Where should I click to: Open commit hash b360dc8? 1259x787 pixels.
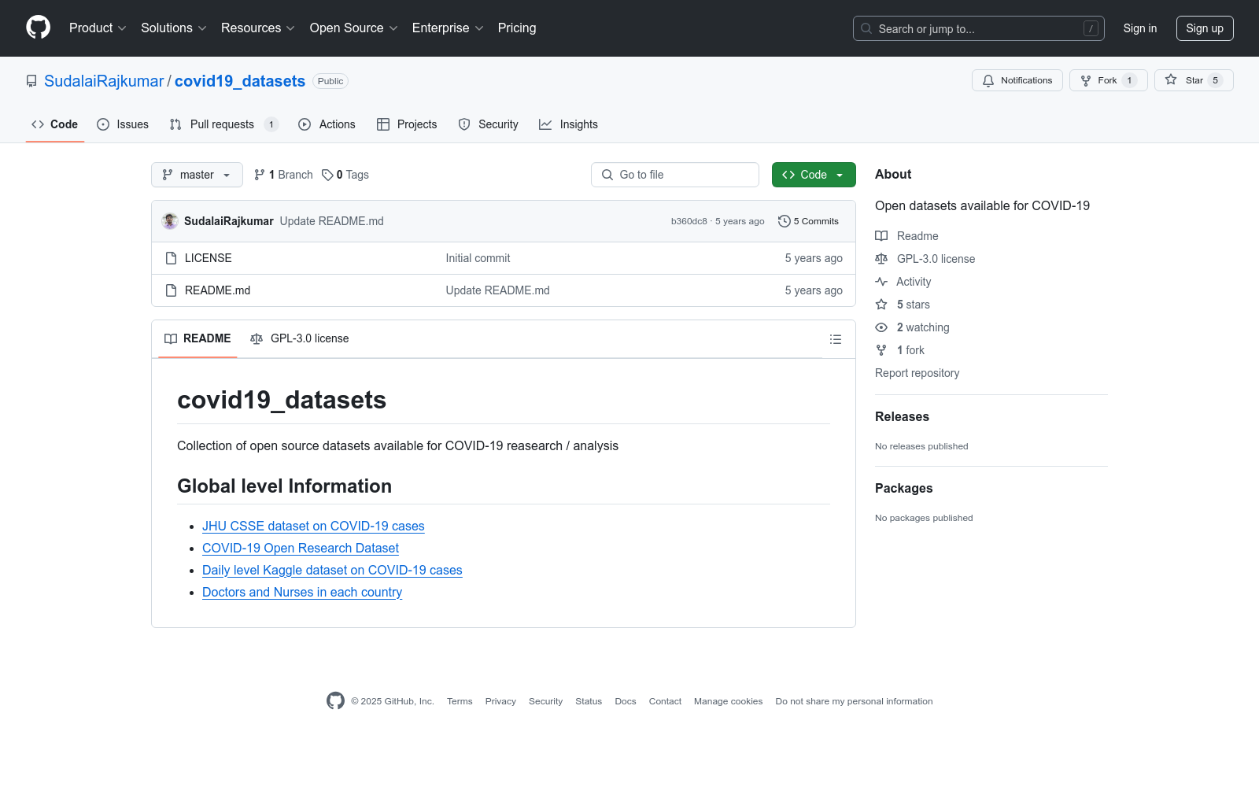coord(689,221)
